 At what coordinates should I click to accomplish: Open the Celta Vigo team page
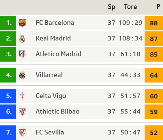pyautogui.click(x=51, y=96)
